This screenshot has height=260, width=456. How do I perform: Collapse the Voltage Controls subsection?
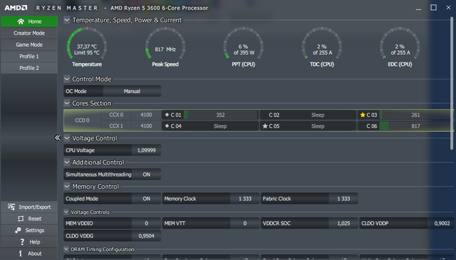[x=66, y=212]
